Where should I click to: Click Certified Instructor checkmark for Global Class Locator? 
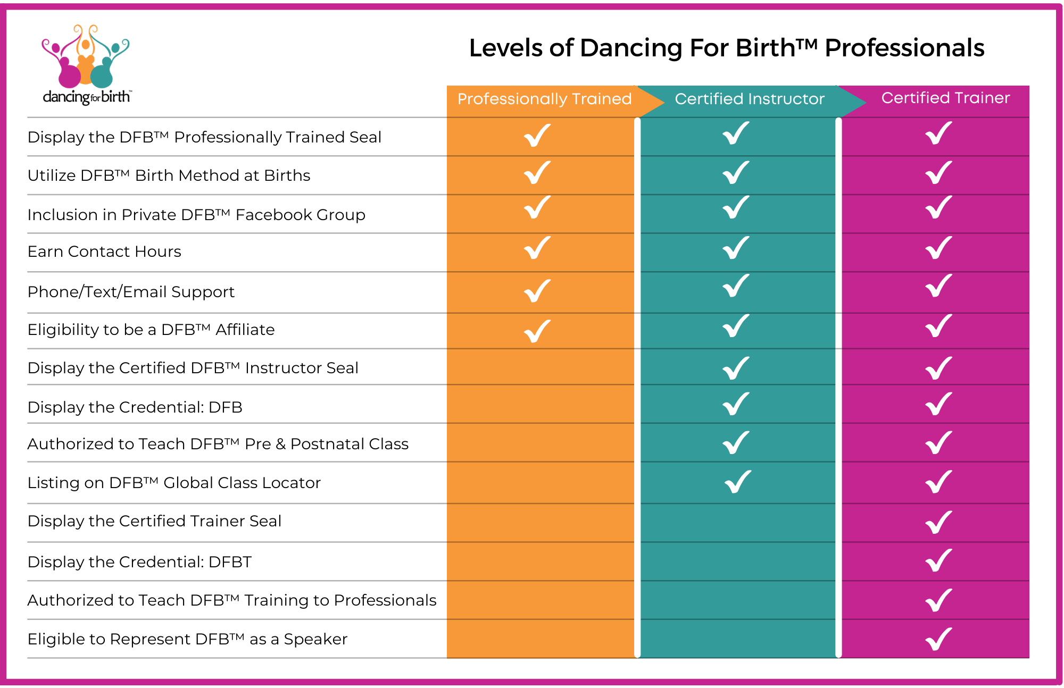click(x=738, y=482)
